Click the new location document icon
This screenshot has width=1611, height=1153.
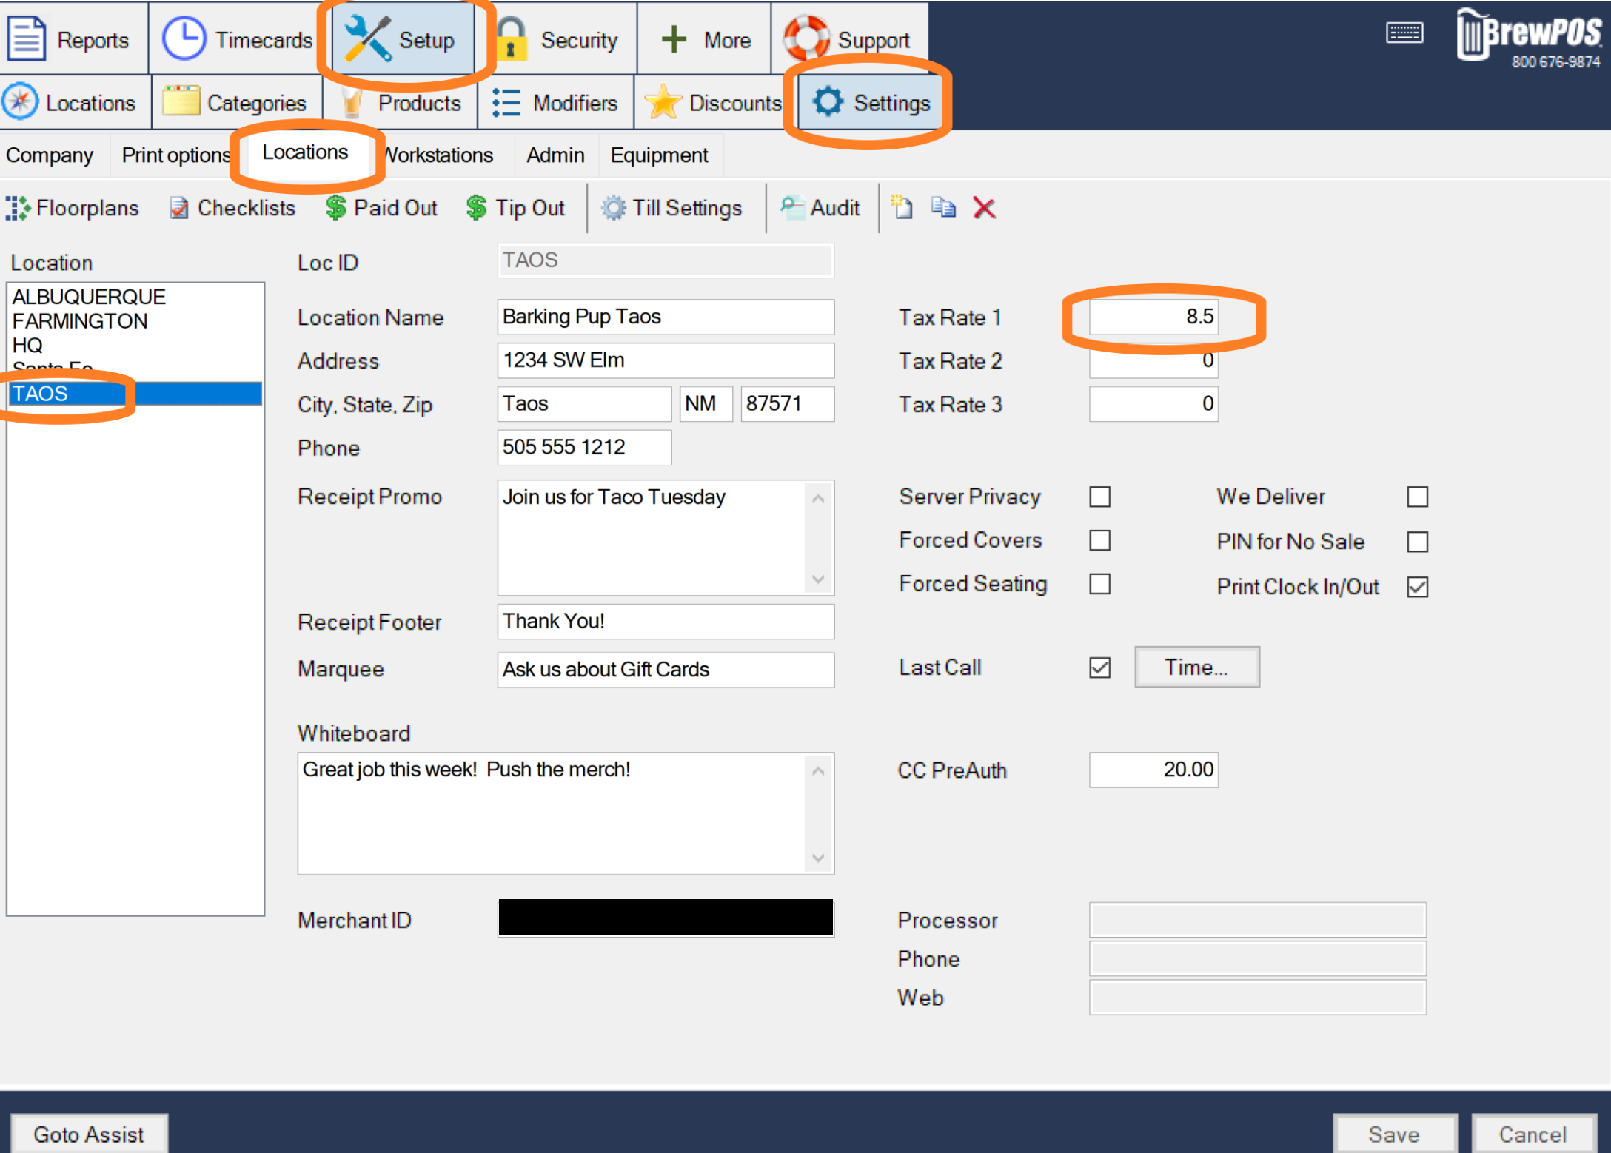pos(901,207)
